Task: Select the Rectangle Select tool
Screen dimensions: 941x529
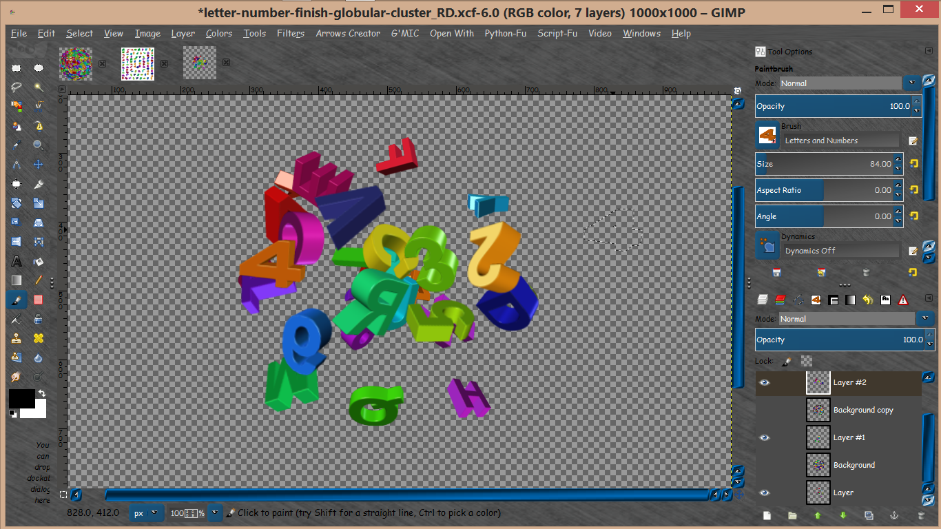Action: (x=17, y=68)
